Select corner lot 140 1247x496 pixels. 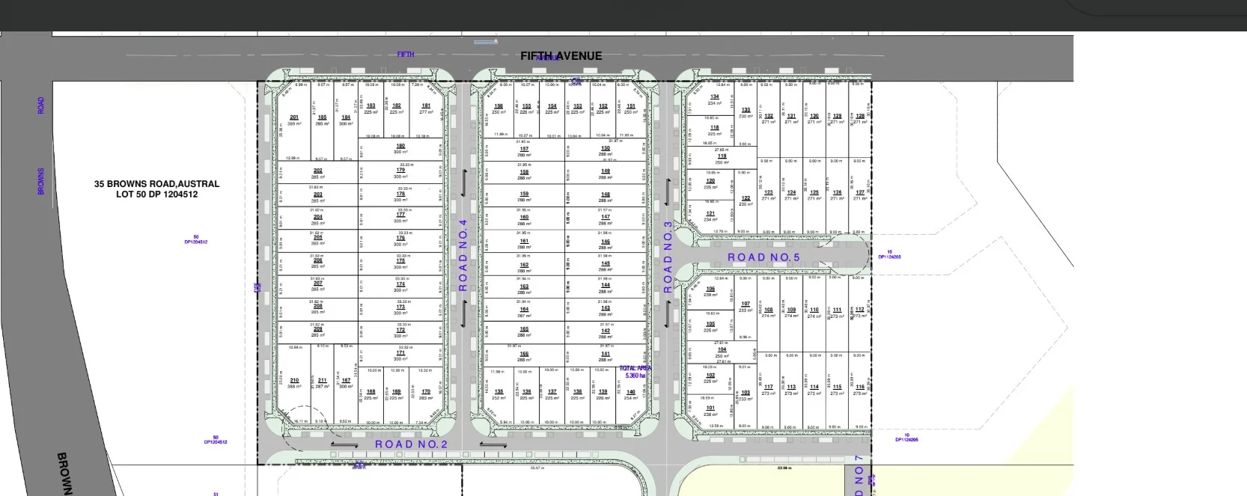[630, 394]
